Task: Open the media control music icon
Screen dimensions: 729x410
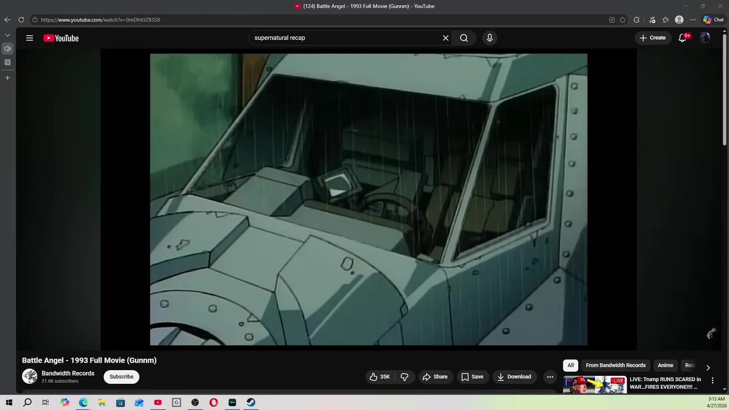Action: tap(652, 20)
